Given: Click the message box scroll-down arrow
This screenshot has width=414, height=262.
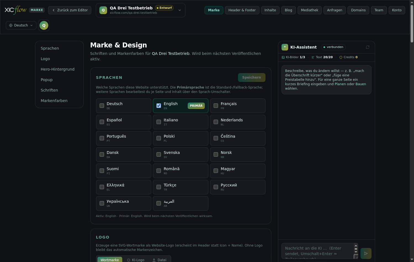Looking at the screenshot, I should (356, 252).
